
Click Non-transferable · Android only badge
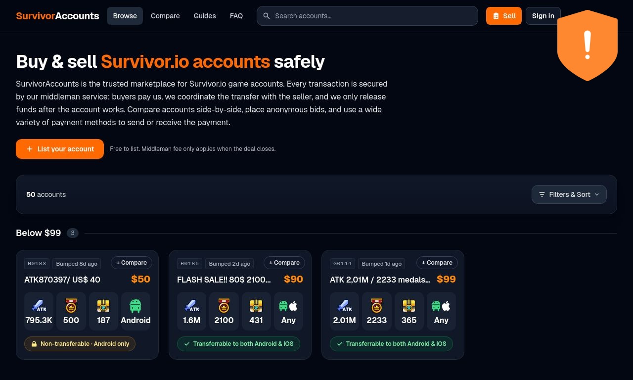pyautogui.click(x=80, y=344)
